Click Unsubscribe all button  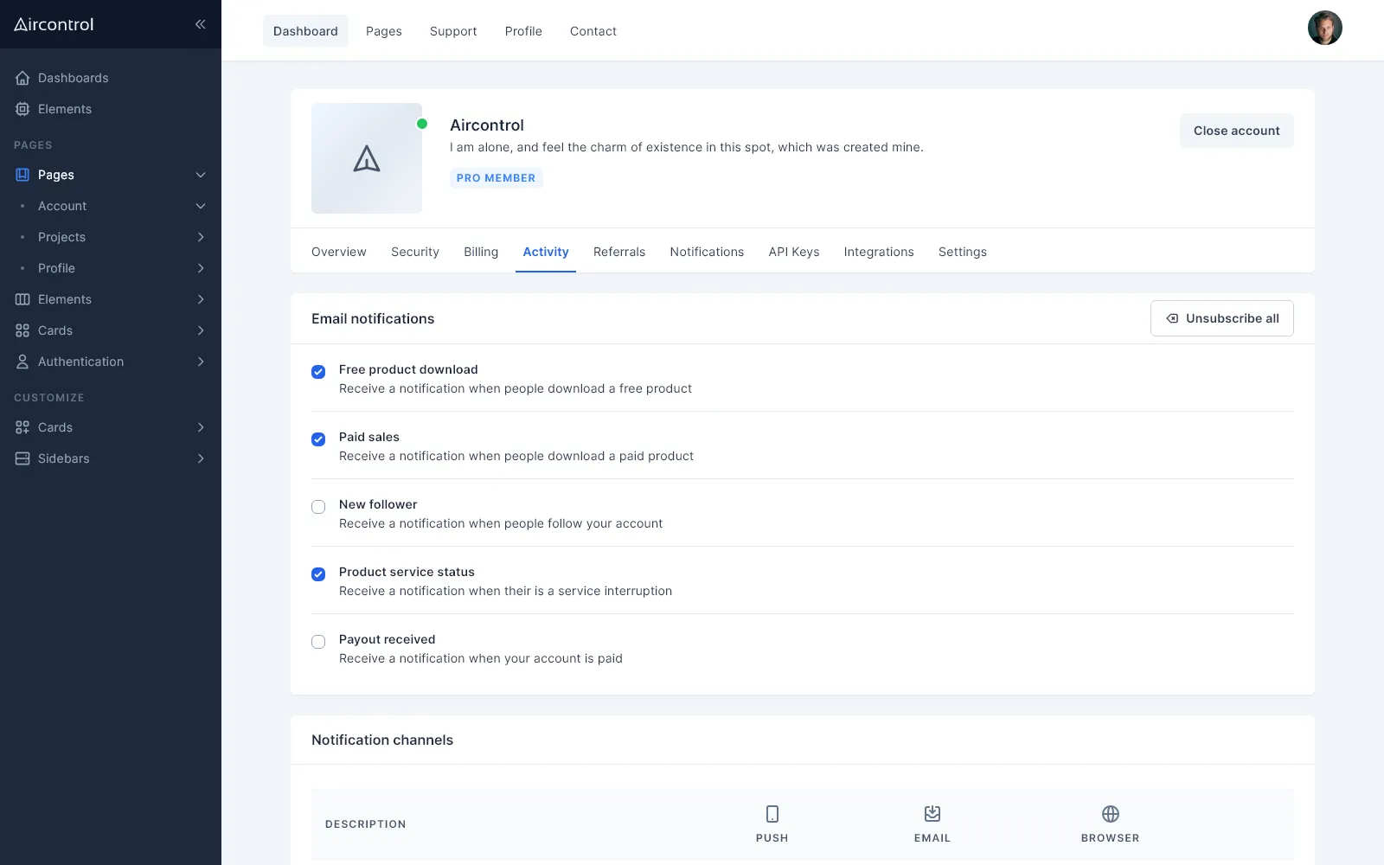pos(1222,318)
